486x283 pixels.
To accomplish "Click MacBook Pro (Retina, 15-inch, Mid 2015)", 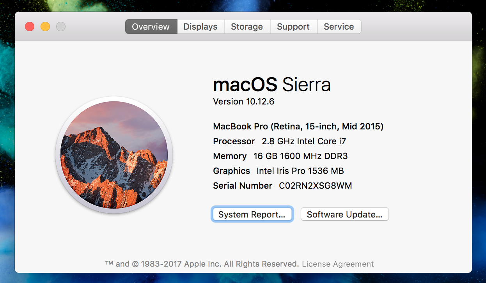I will click(298, 126).
